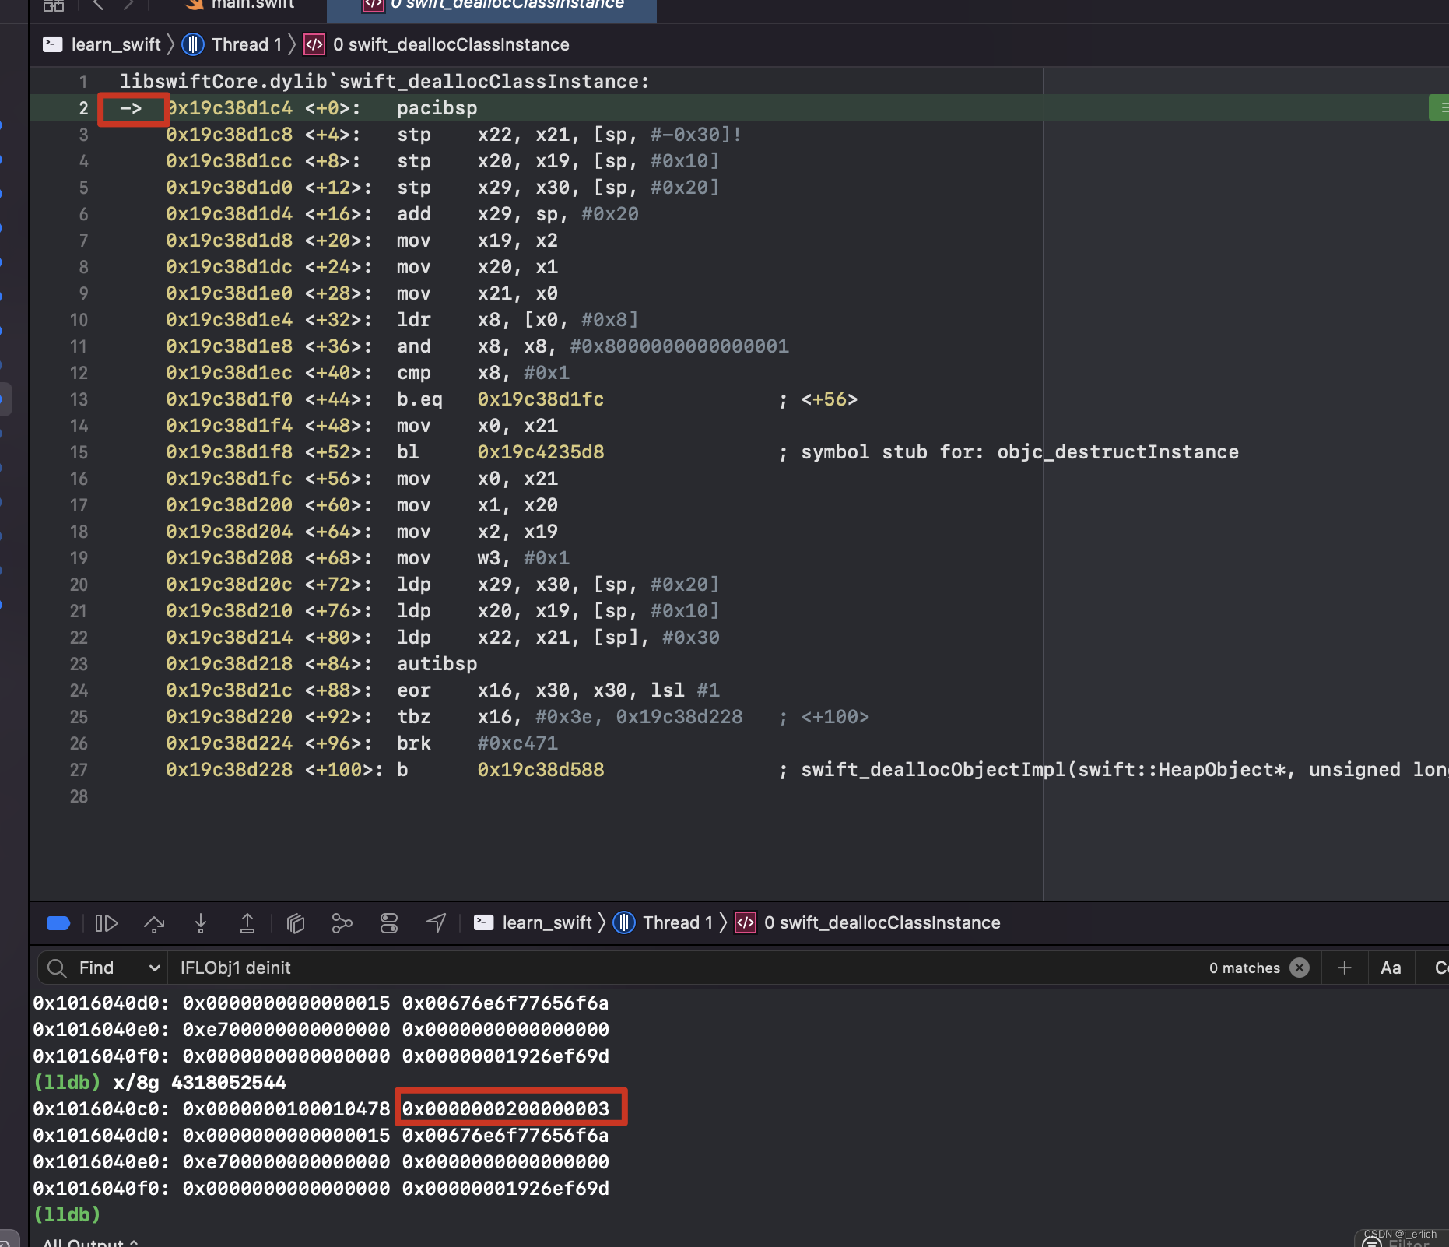Add search option with plus button

tap(1345, 968)
